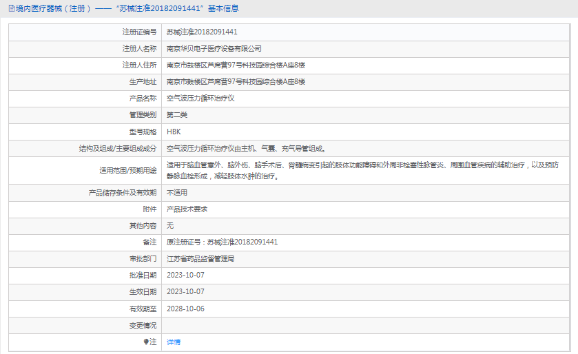Select remark text 原注册证号：苏械注准20182091441
Screen dimensions: 578x354
click(222, 242)
